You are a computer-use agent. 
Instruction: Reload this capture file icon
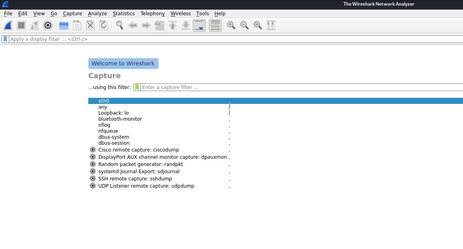tap(104, 25)
